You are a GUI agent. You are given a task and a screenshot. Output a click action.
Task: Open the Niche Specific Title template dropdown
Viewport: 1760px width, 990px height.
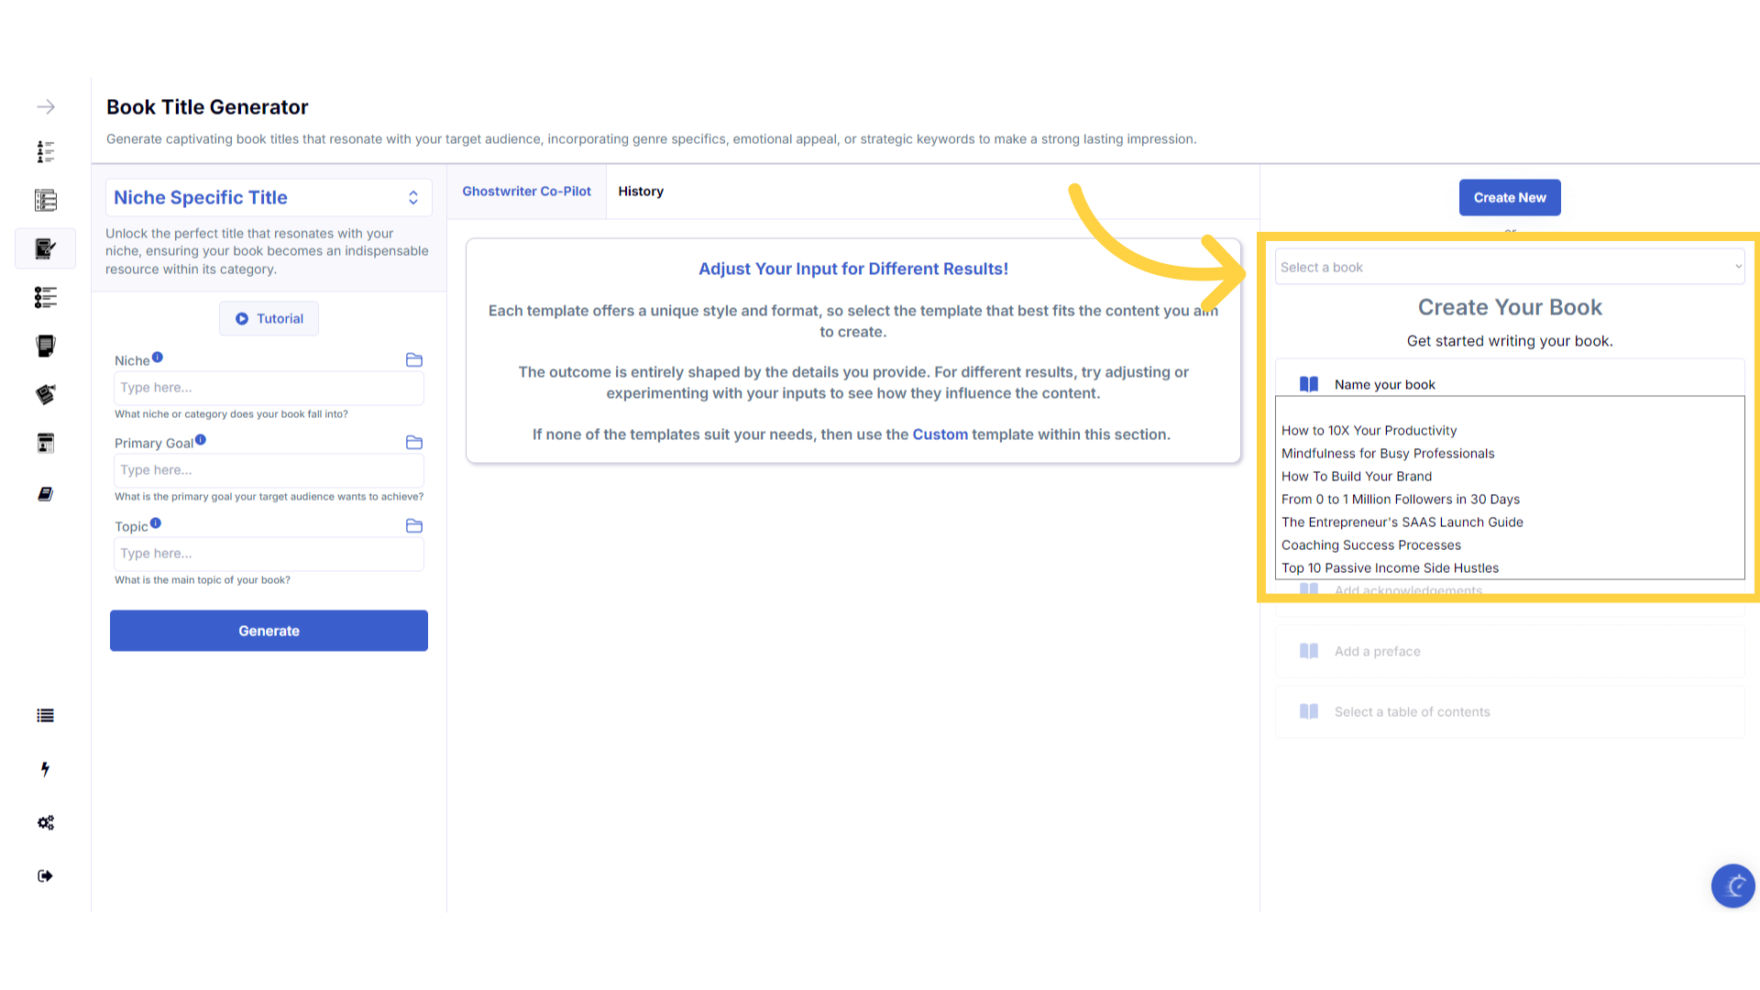click(x=268, y=198)
